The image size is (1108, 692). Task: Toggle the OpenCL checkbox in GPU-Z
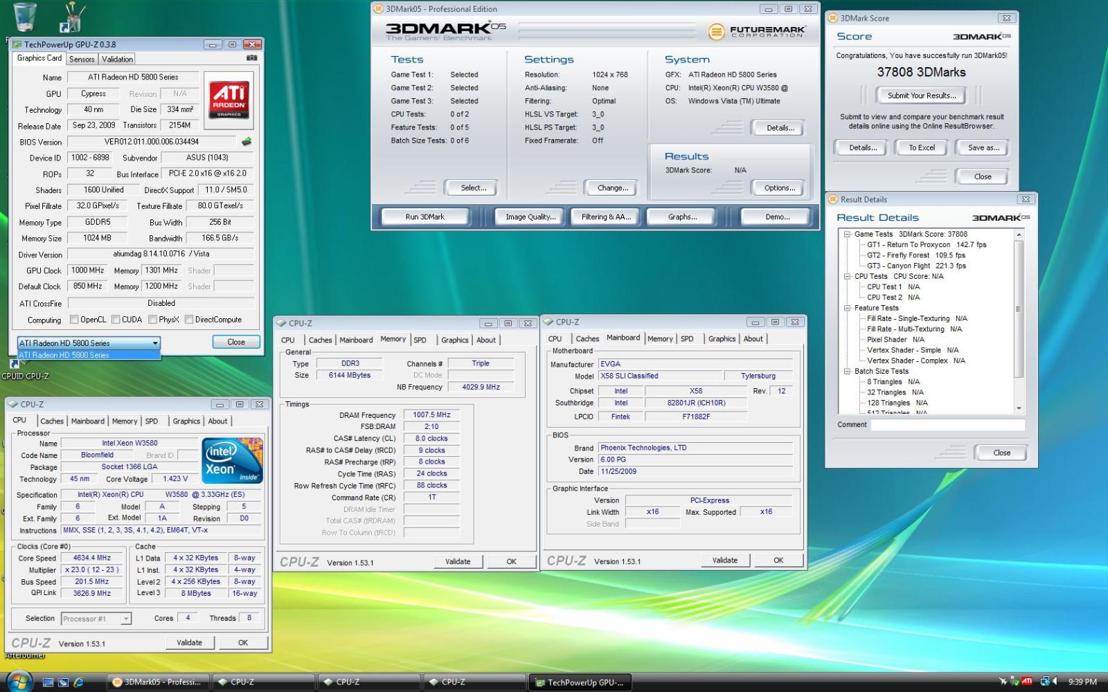click(x=74, y=320)
